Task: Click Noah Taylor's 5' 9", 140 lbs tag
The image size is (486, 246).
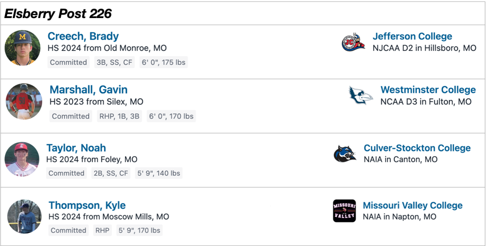Action: click(159, 173)
